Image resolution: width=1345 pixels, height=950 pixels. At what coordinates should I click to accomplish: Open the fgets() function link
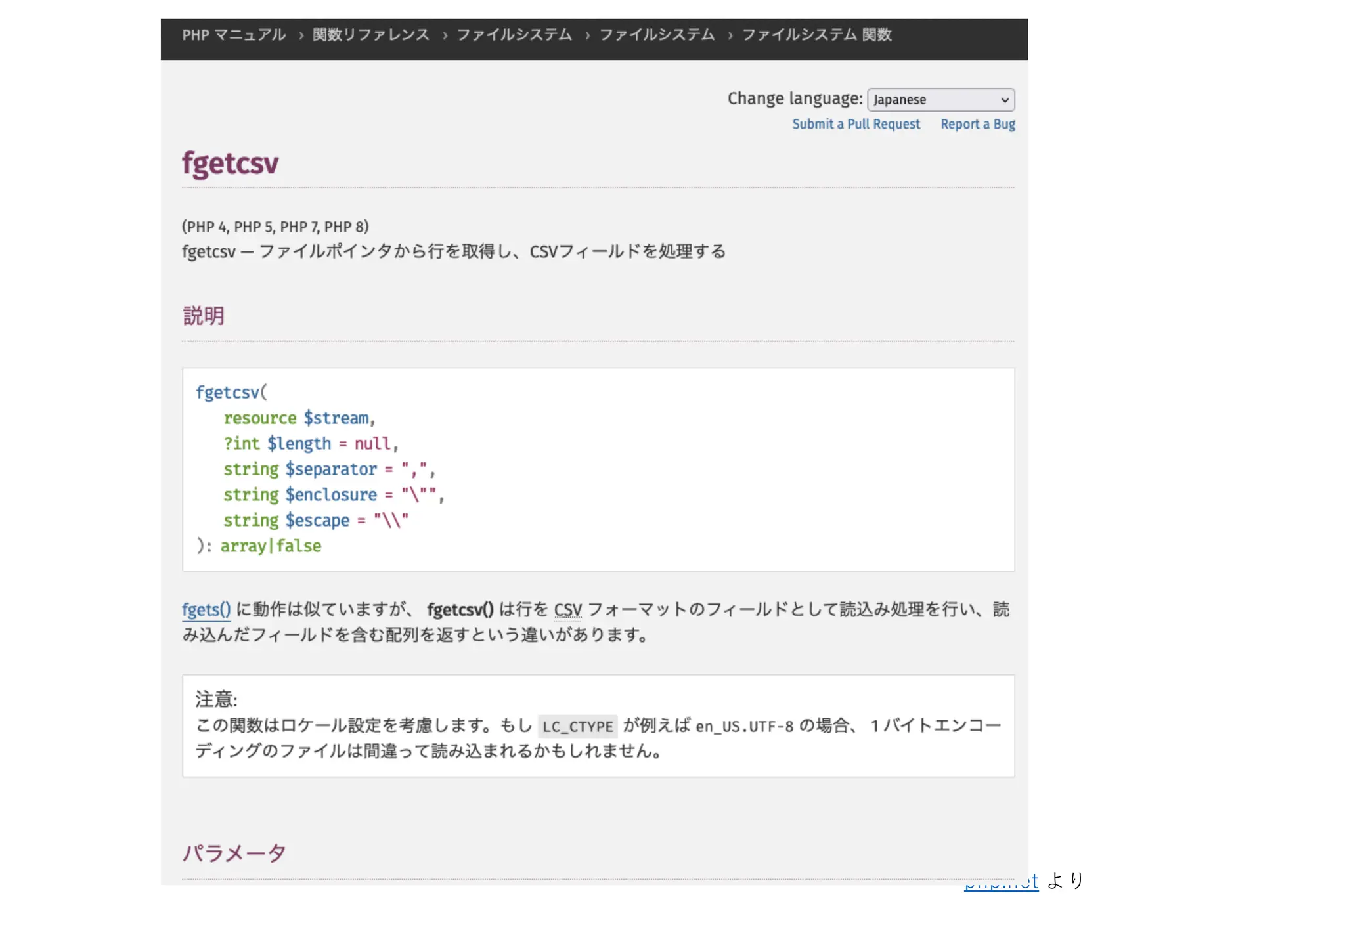206,609
